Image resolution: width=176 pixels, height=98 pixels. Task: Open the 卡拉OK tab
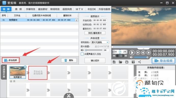click(x=92, y=9)
